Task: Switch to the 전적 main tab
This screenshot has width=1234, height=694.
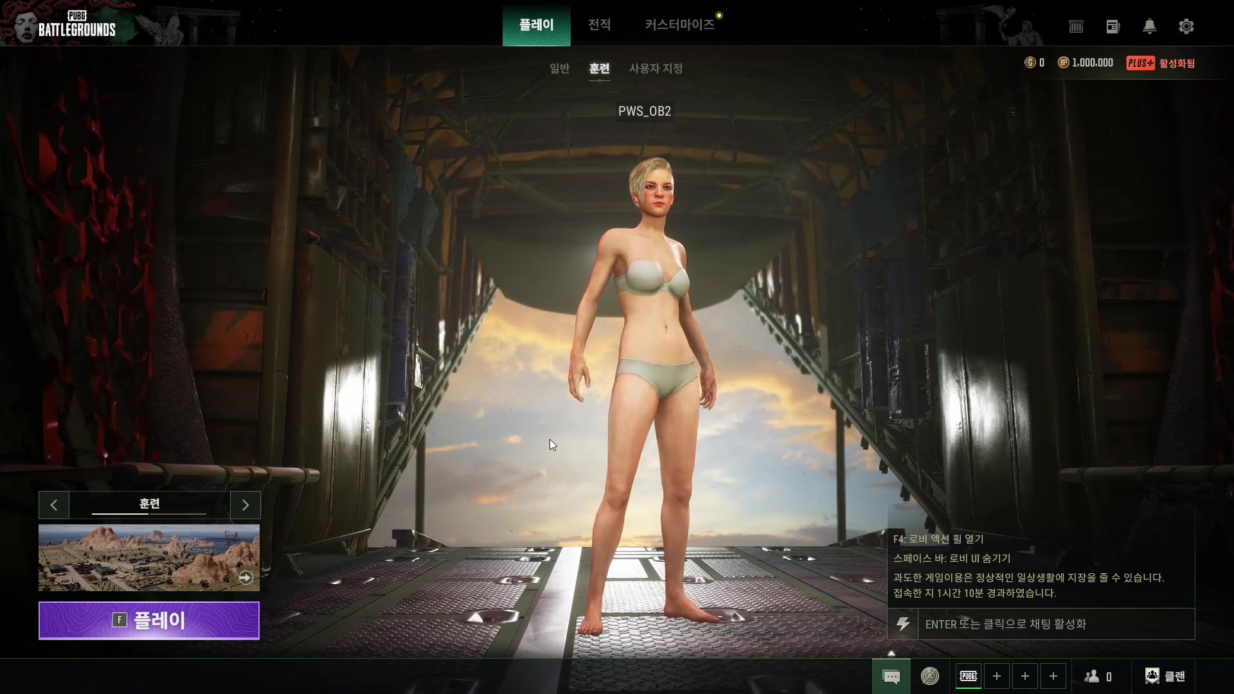Action: (599, 24)
